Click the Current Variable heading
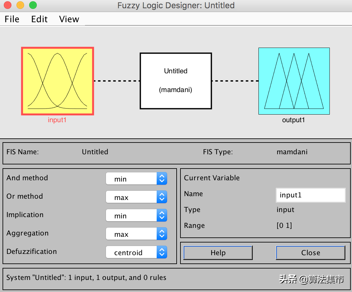352x292 pixels. [212, 178]
